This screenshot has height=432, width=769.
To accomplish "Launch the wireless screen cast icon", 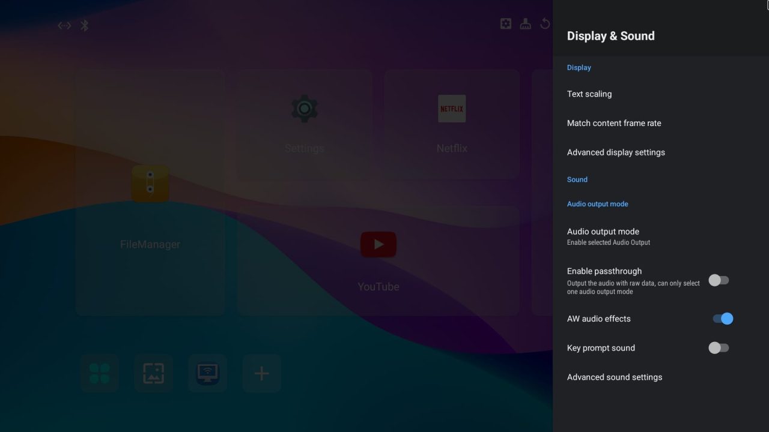I will (x=208, y=373).
